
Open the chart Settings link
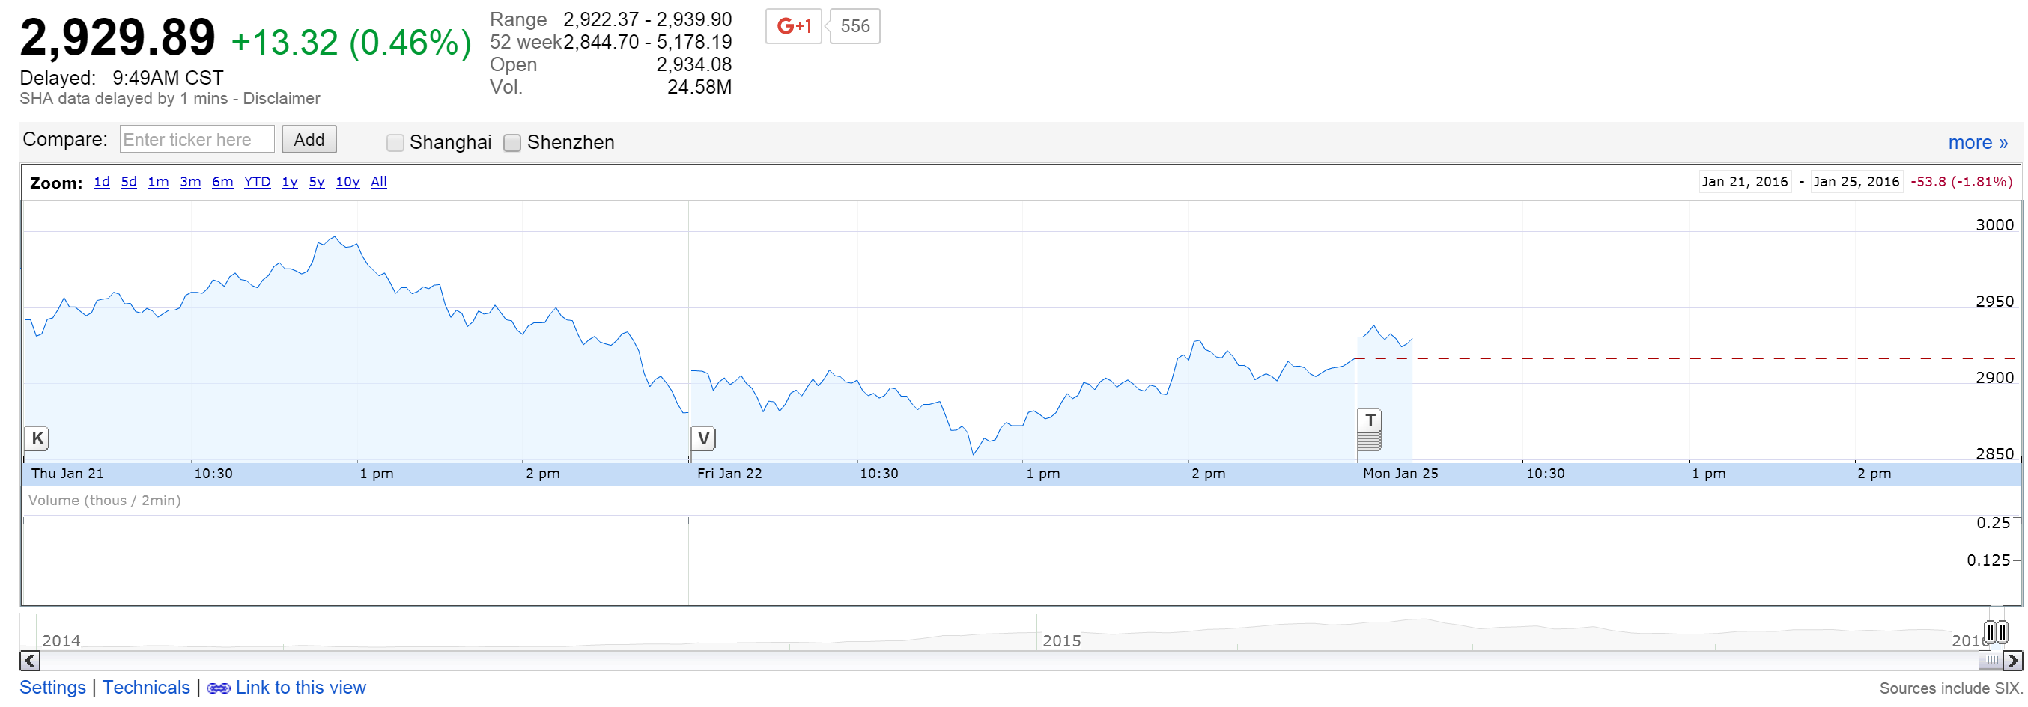(52, 688)
